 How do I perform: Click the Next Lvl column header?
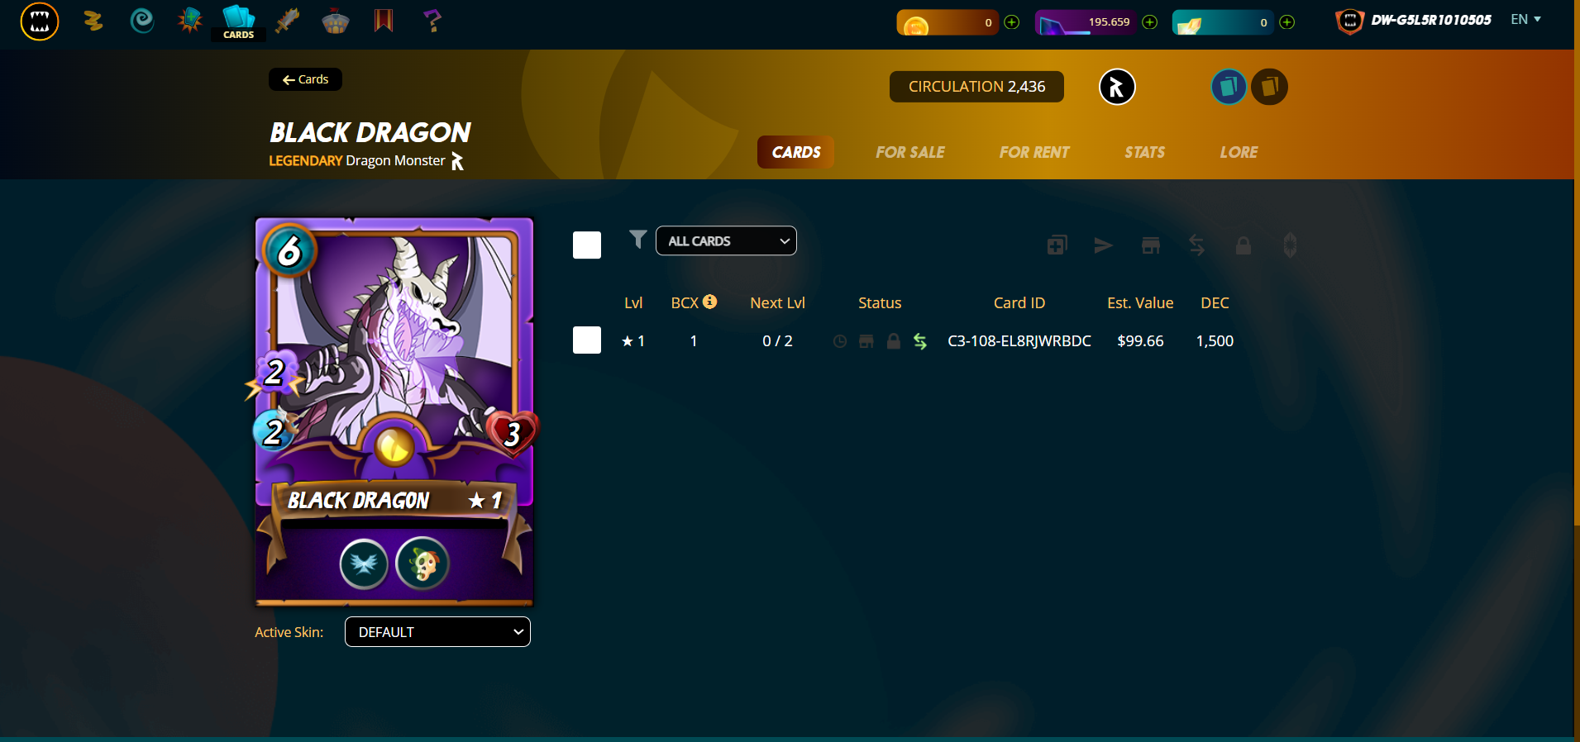(777, 302)
